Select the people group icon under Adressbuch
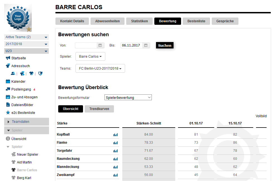 pyautogui.click(x=13, y=74)
